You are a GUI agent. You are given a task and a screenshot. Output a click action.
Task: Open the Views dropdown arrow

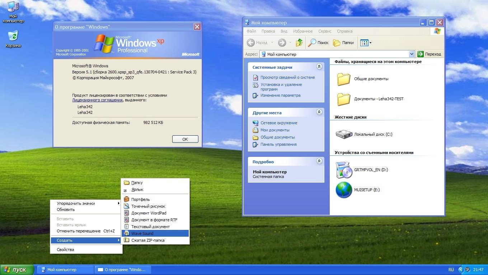[370, 43]
